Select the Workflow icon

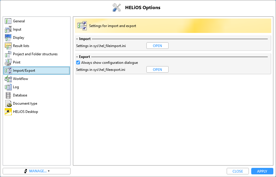8,79
